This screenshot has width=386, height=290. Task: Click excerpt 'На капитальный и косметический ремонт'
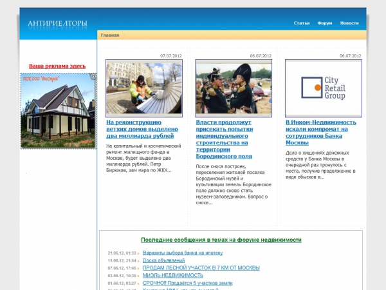click(x=143, y=158)
